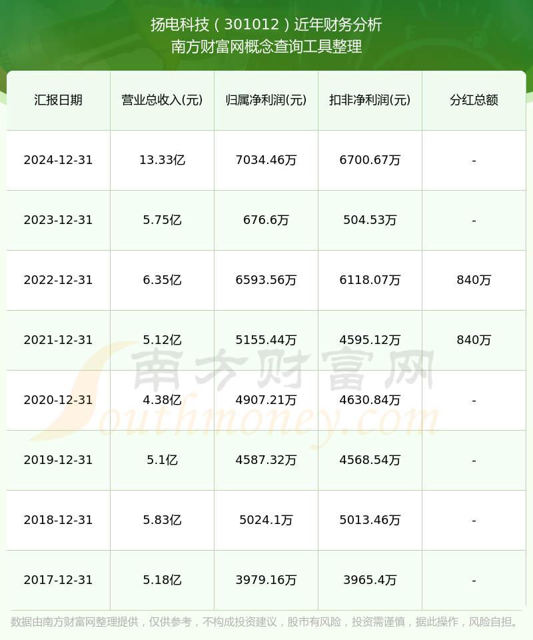Select the 4.38亿 revenue cell
Screen dimensions: 533x640
click(163, 400)
